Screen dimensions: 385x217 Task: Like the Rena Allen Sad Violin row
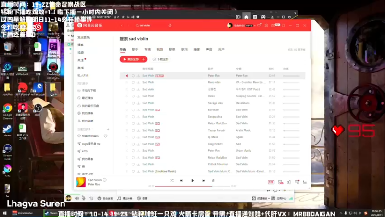click(133, 82)
